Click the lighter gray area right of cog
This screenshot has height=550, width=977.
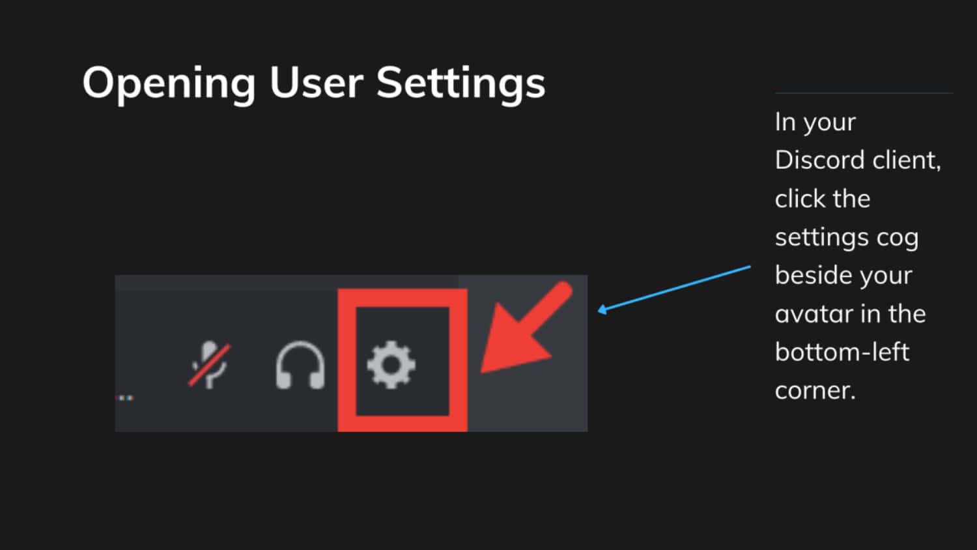click(x=528, y=398)
